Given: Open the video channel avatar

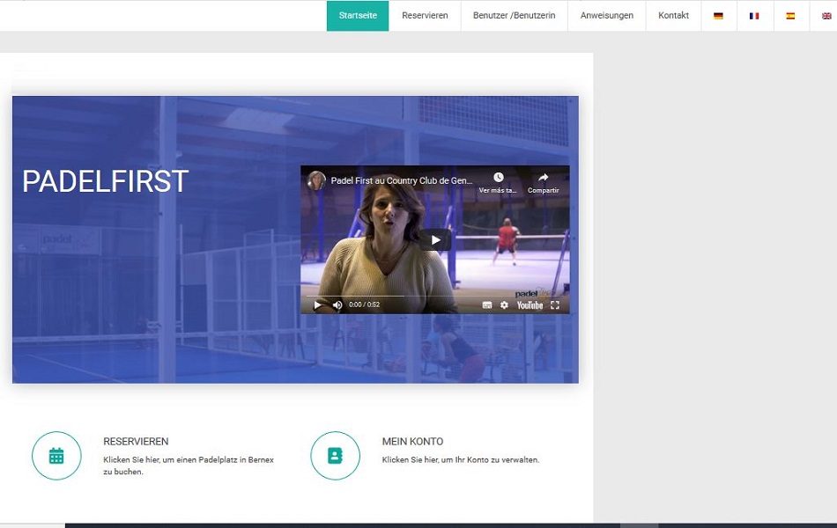Looking at the screenshot, I should [316, 180].
